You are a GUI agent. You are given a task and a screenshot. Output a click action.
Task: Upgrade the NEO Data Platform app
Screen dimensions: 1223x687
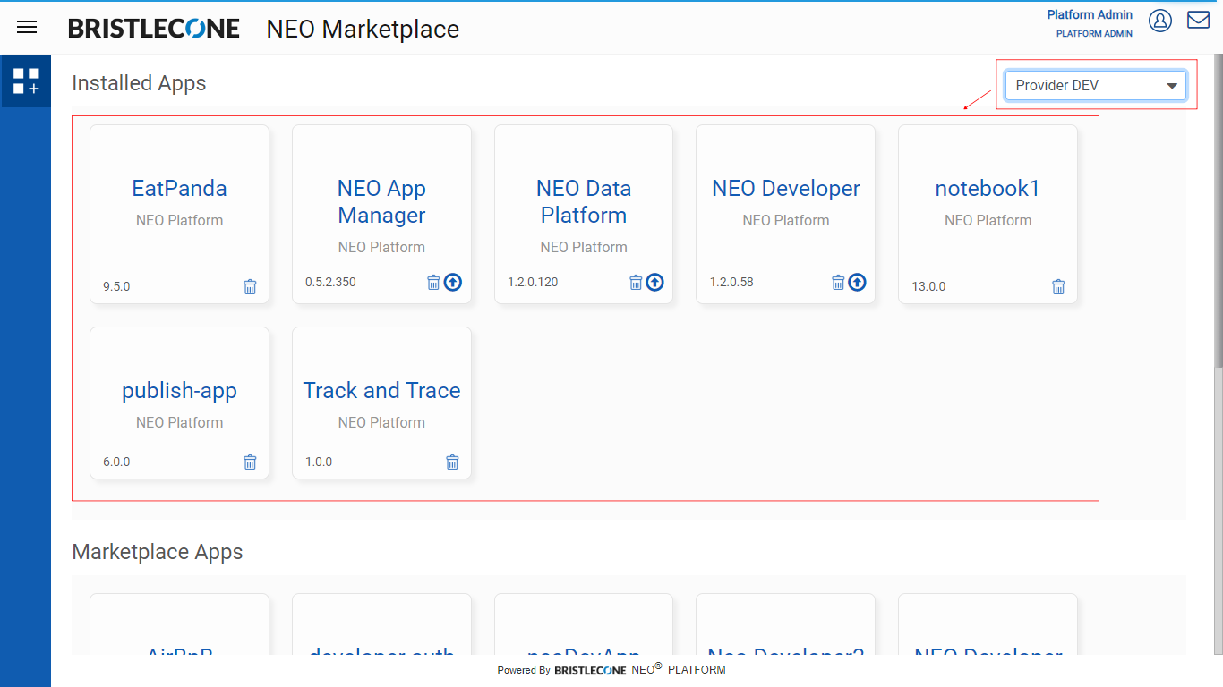pyautogui.click(x=655, y=282)
